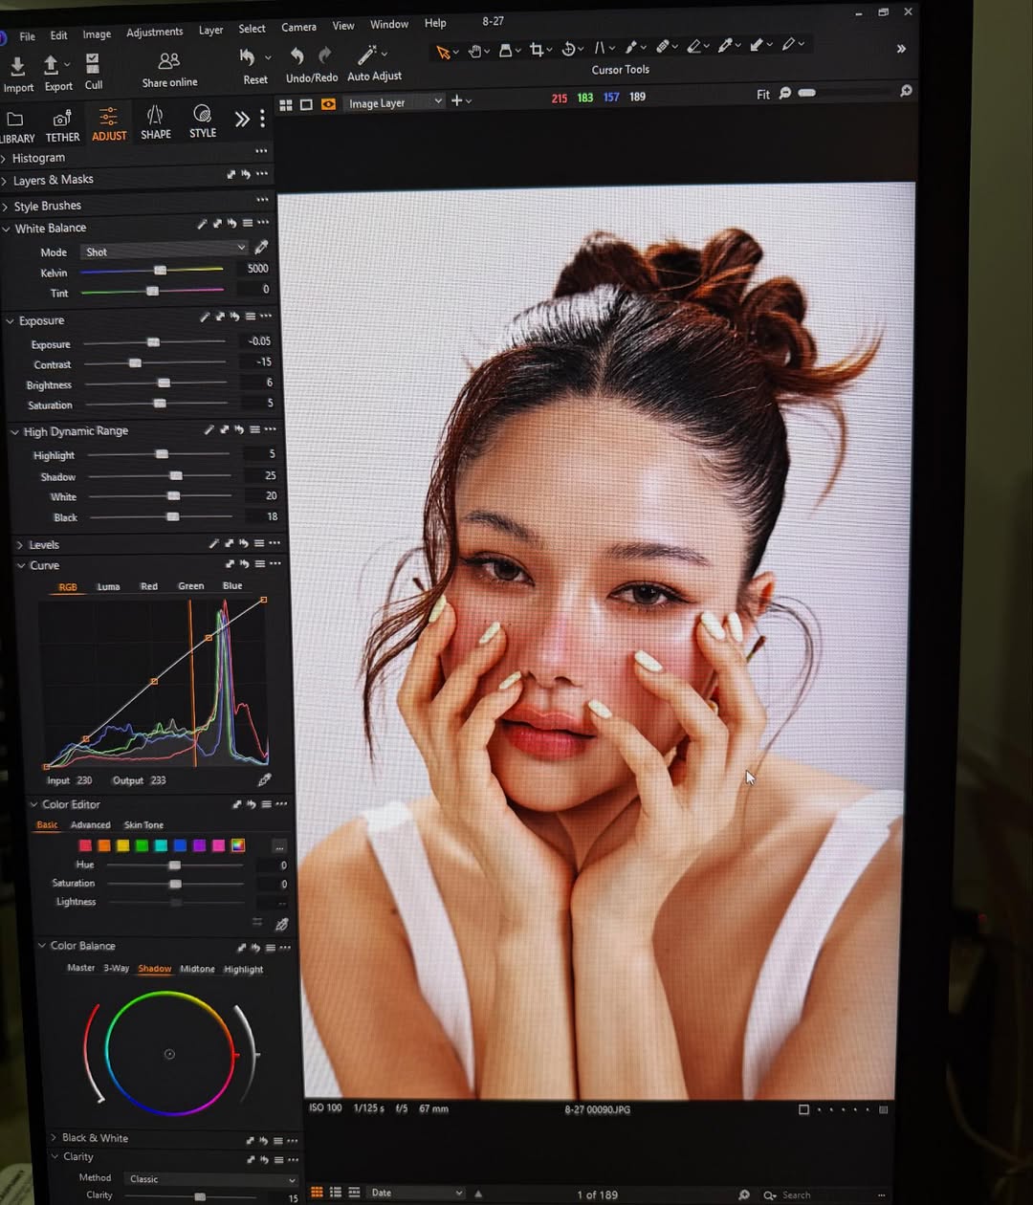Switch to grid browser view icon
Viewport: 1033px width, 1205px height.
(285, 104)
